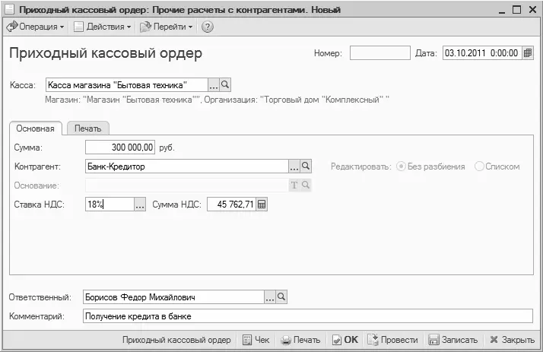Open the selection ellipsis for Контрагент
The width and height of the screenshot is (543, 352).
294,166
